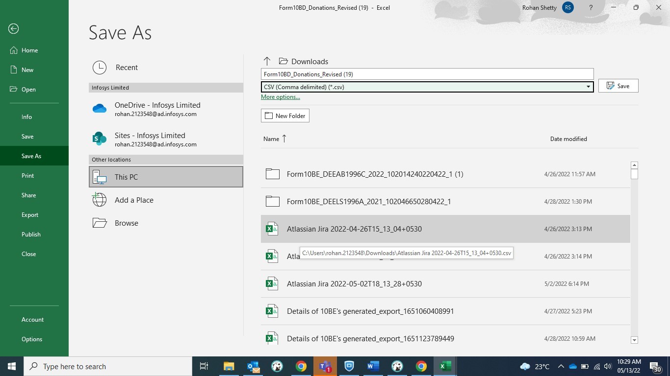This screenshot has width=670, height=376.
Task: Click the Save button
Action: [618, 86]
